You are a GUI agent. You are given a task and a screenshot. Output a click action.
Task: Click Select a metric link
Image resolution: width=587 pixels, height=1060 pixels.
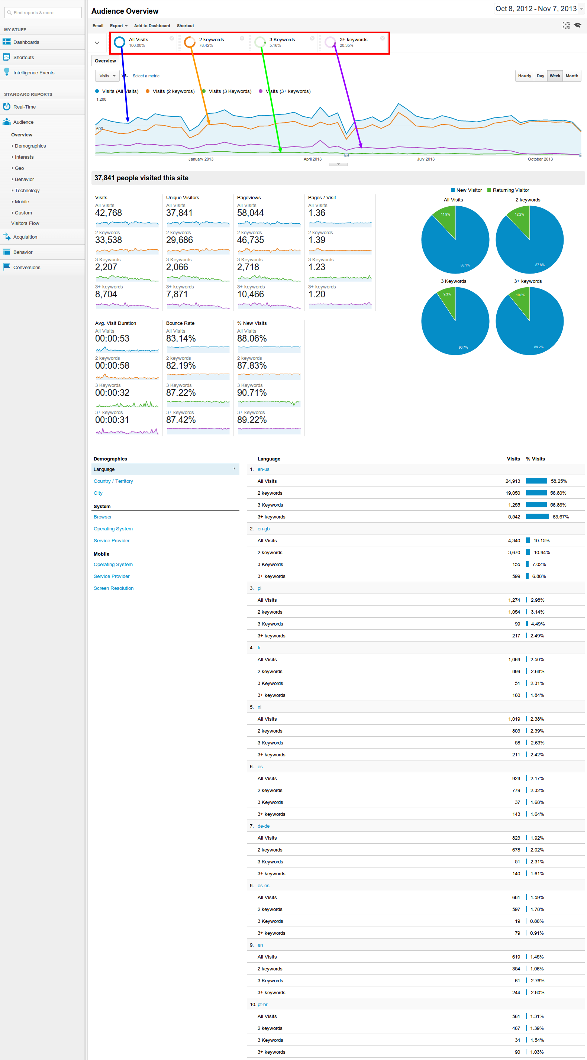pos(146,76)
